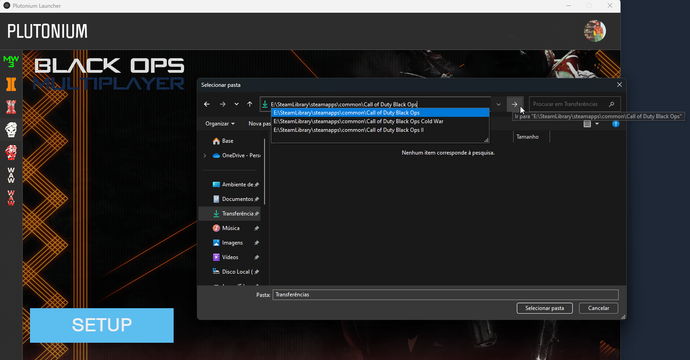The width and height of the screenshot is (690, 360).
Task: Select the red skull Black Ops zombies icon
Action: 11,152
